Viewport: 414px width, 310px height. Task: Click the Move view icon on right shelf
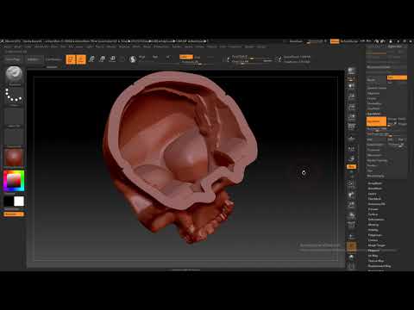[x=351, y=195]
